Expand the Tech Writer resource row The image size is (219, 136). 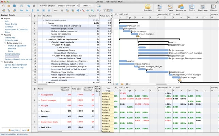[39, 127]
